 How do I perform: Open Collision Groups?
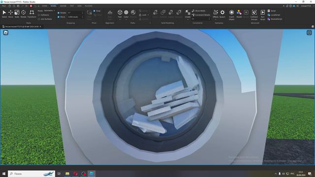(x=254, y=15)
